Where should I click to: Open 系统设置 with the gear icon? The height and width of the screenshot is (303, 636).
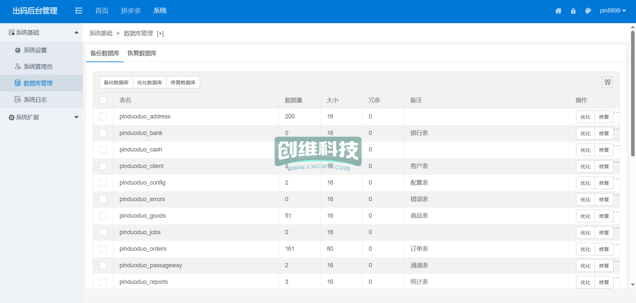point(35,50)
